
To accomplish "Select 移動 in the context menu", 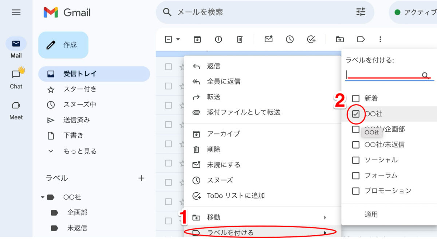I will [214, 217].
